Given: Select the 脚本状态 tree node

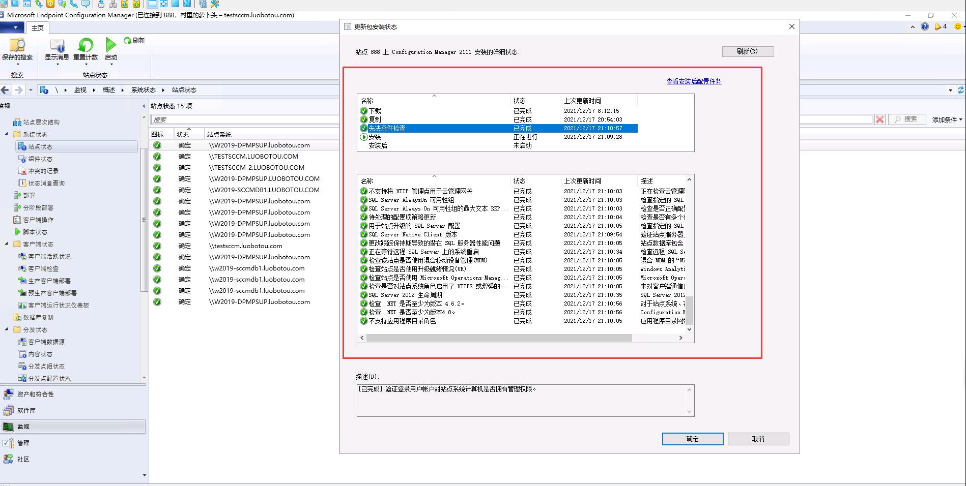Looking at the screenshot, I should [x=30, y=232].
